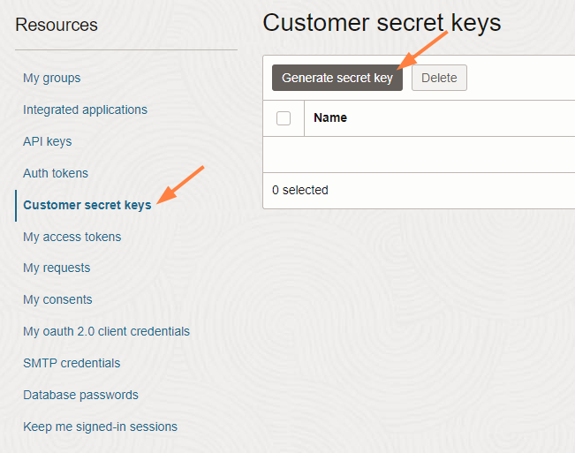Click the Generate secret key button
This screenshot has width=575, height=453.
(337, 78)
